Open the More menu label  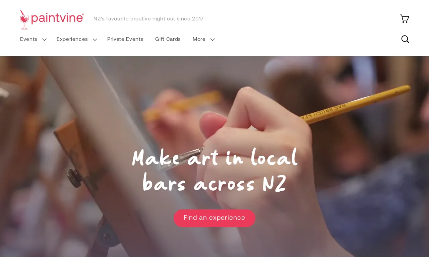click(199, 39)
